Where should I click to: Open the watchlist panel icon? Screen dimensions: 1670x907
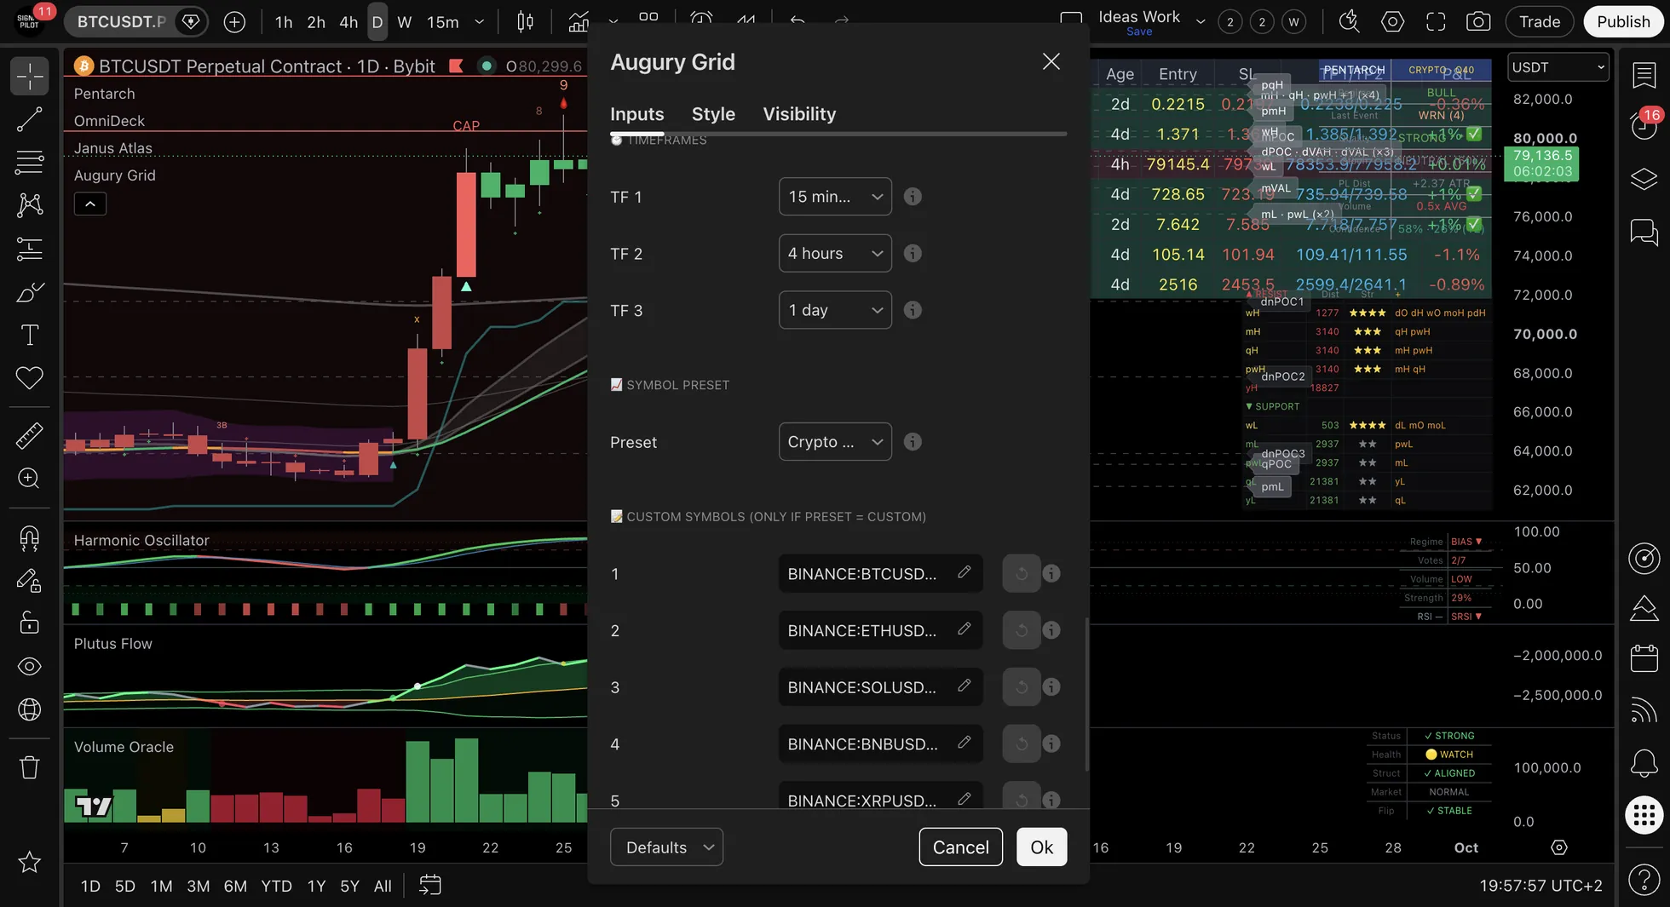point(1644,75)
